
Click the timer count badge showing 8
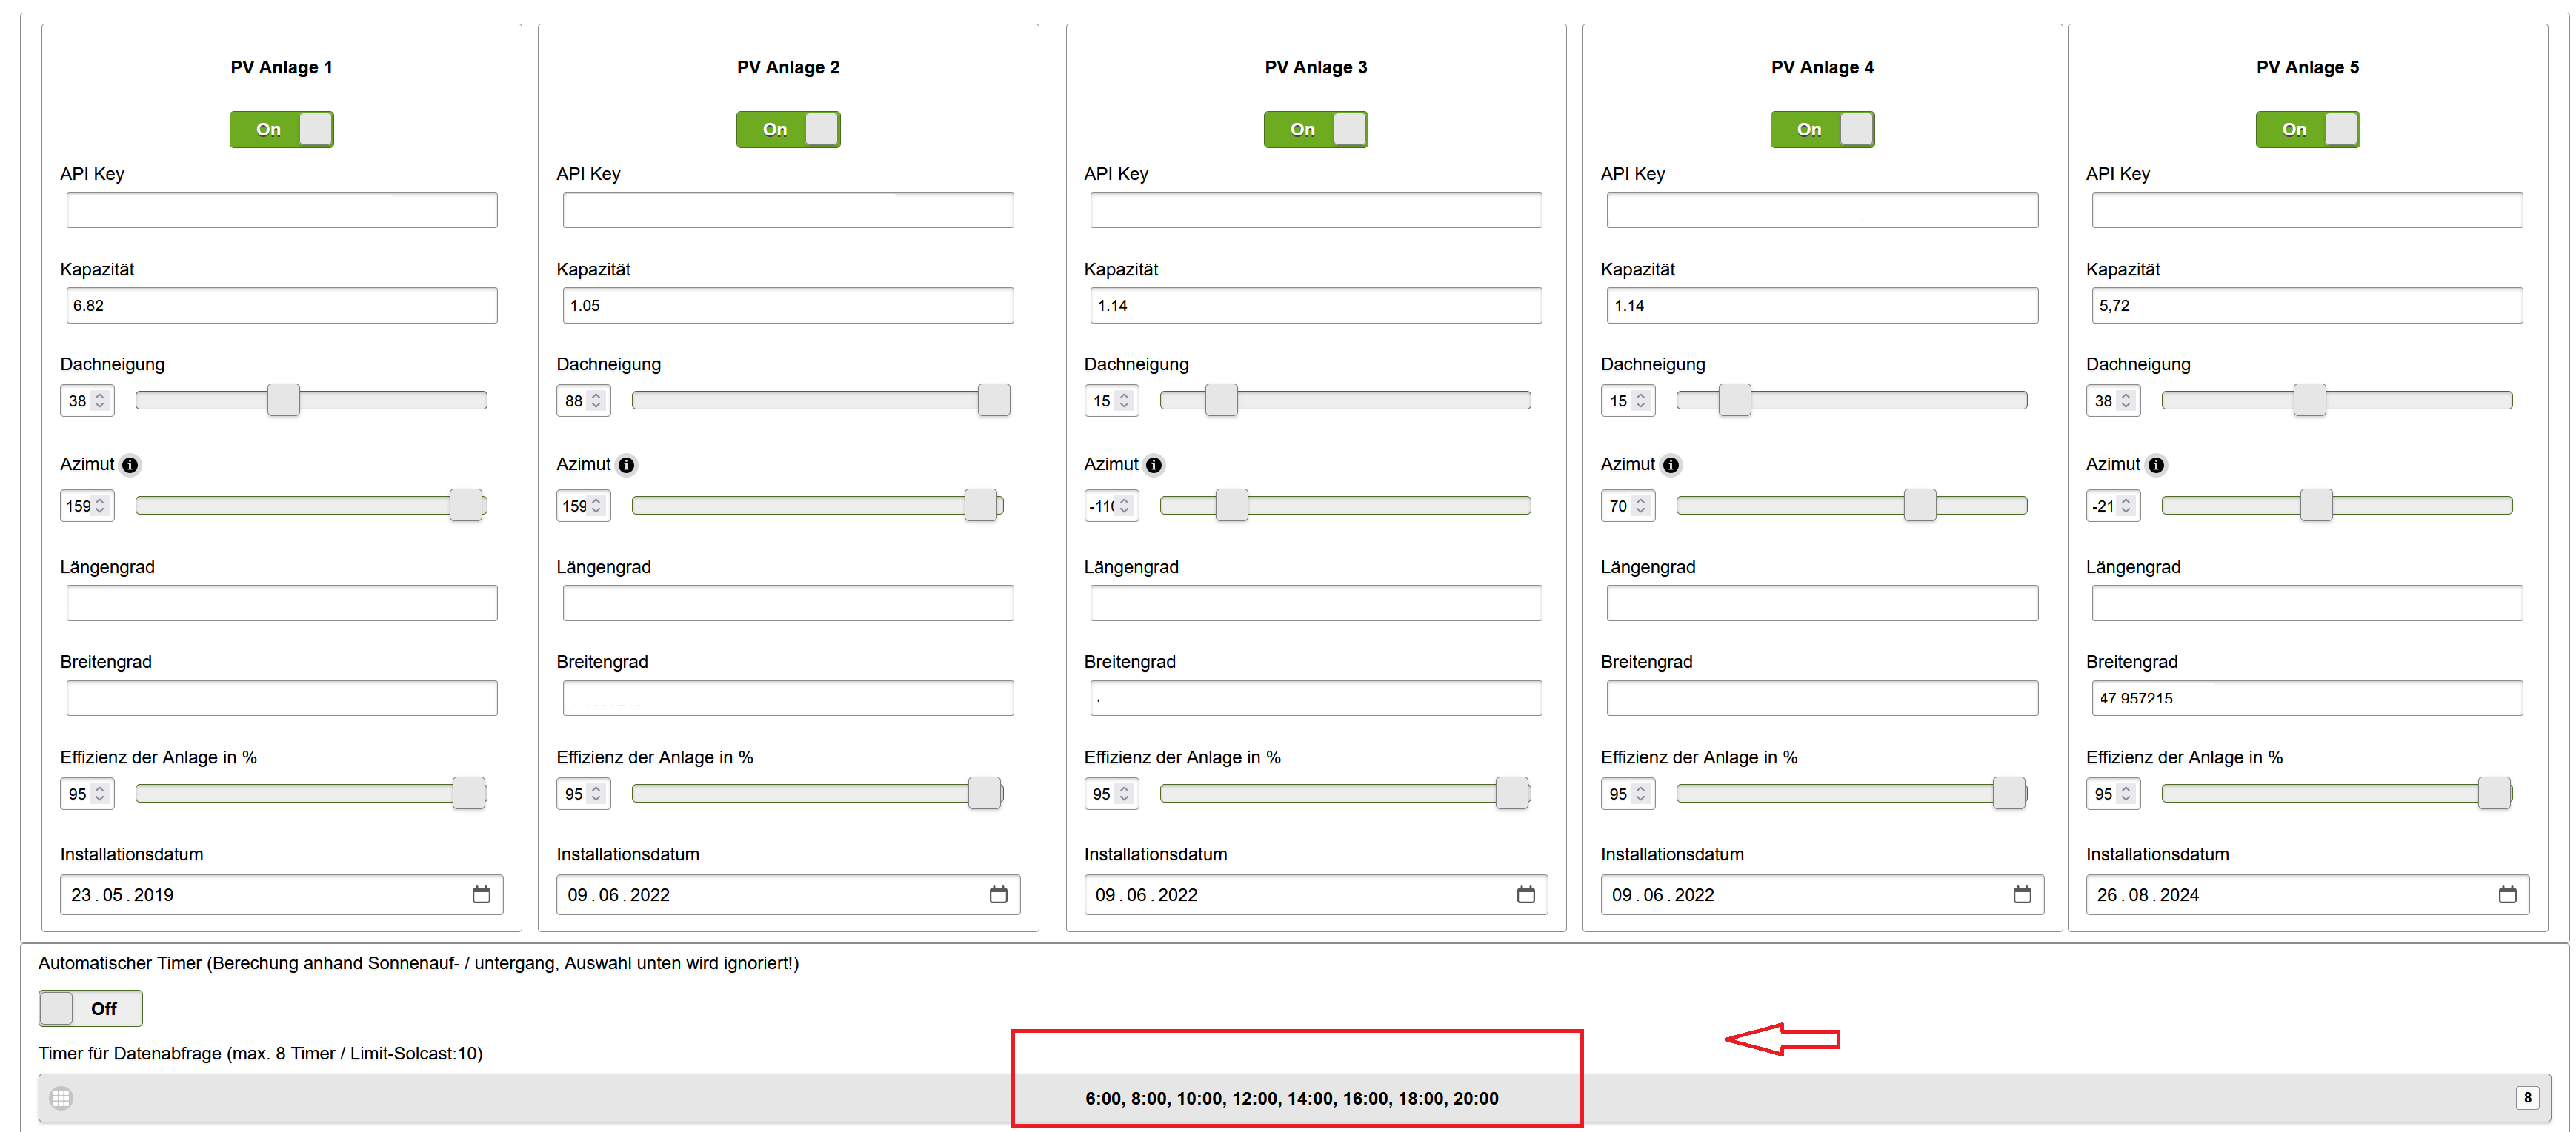(x=2527, y=1097)
